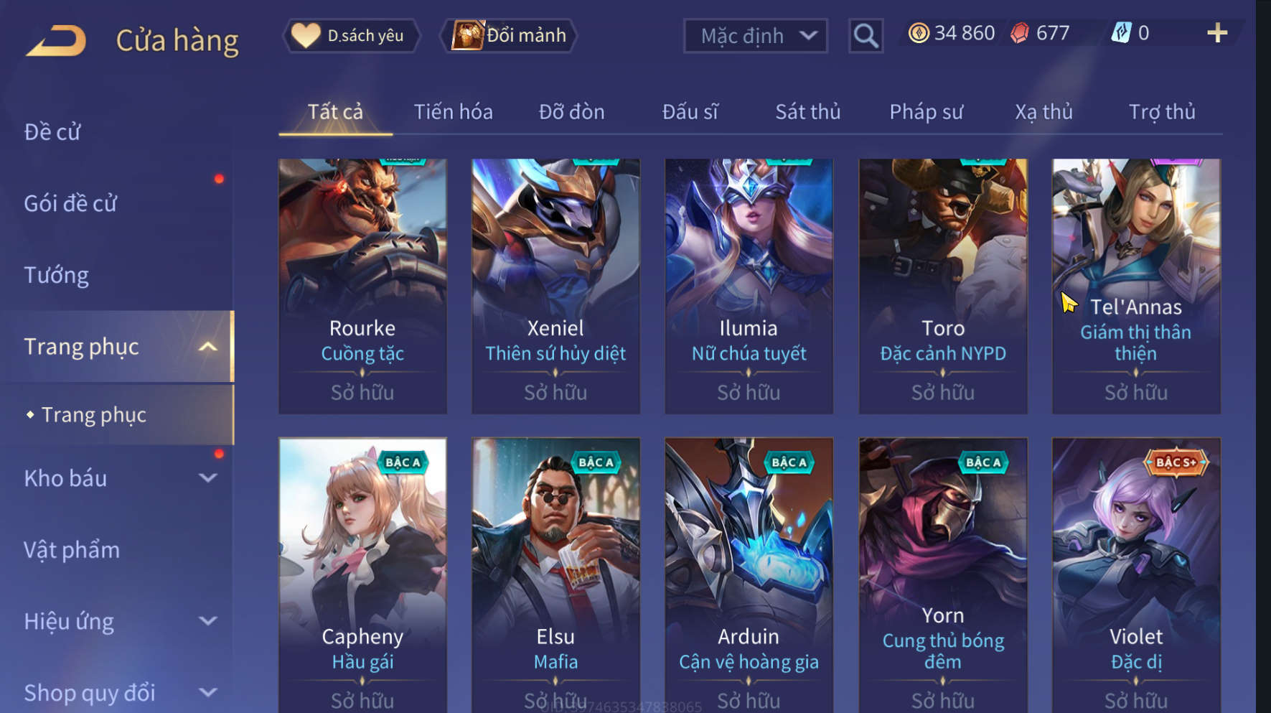Tap the gold coin balance icon

tap(919, 33)
